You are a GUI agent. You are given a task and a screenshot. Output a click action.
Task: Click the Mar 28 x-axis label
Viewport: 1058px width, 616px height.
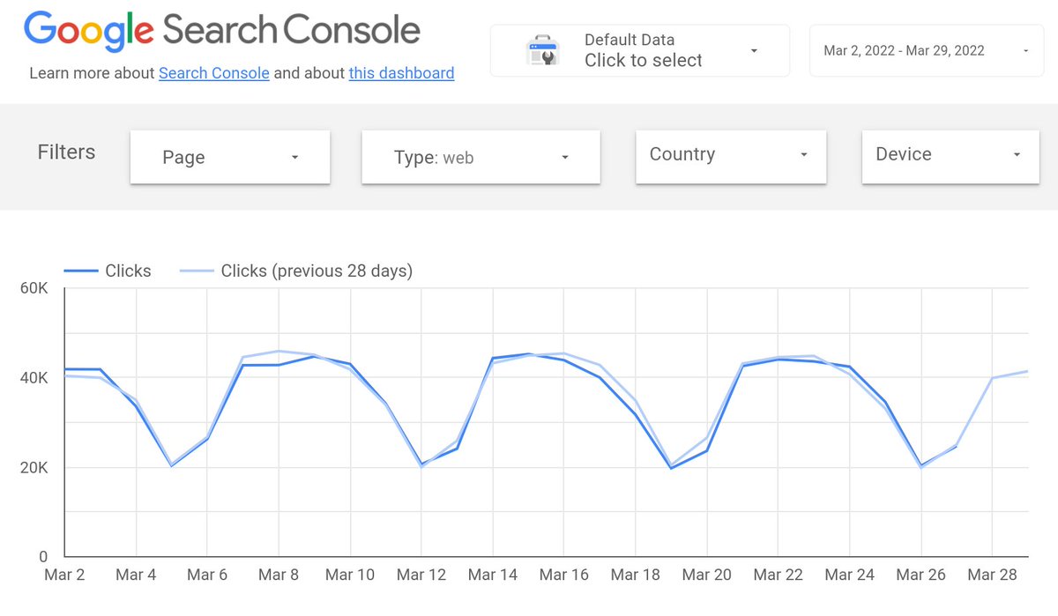[x=992, y=575]
